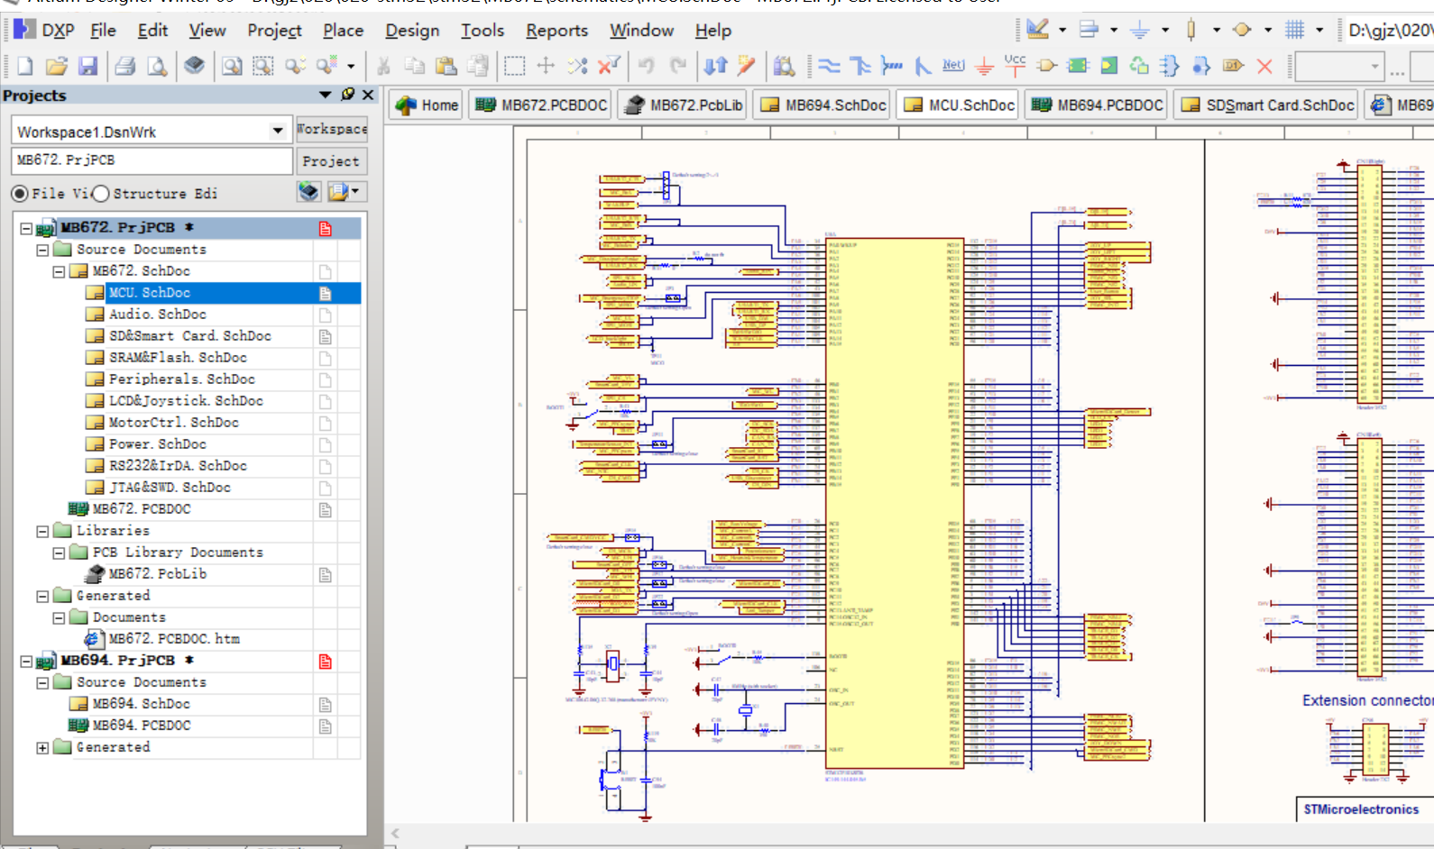Save the active document using floppy icon
Image resolution: width=1434 pixels, height=849 pixels.
click(87, 66)
